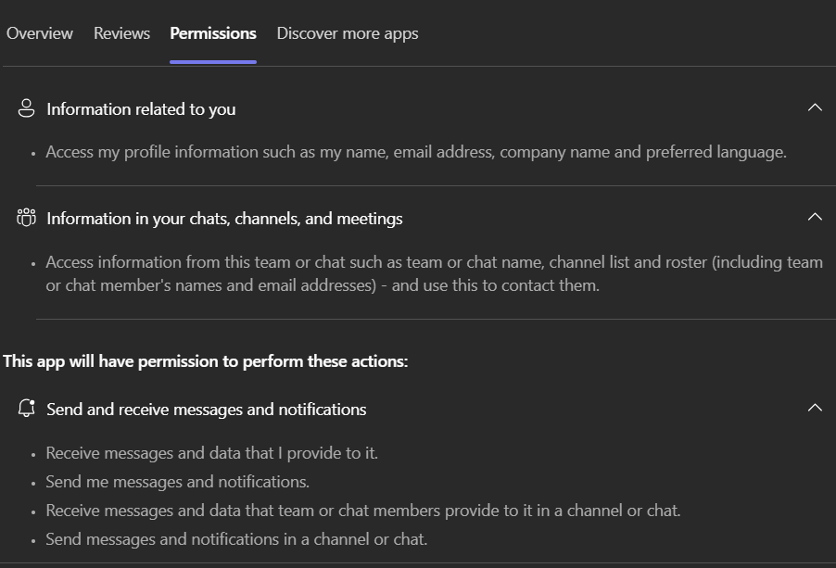Click 'Send me messages and notifications' item
This screenshot has width=836, height=568.
pyautogui.click(x=177, y=482)
